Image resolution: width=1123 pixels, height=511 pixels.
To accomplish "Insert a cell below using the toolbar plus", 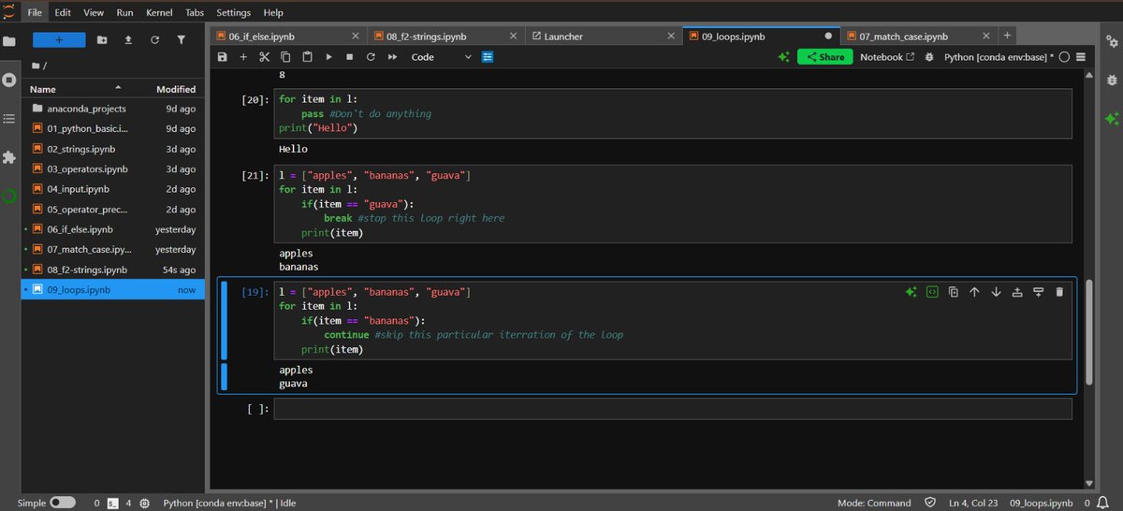I will click(243, 57).
